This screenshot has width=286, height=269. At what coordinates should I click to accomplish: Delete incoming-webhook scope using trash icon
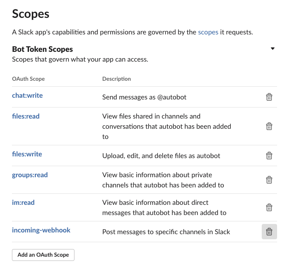pyautogui.click(x=269, y=232)
